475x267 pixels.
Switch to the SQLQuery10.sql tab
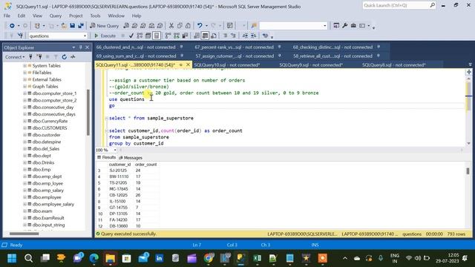(226, 65)
